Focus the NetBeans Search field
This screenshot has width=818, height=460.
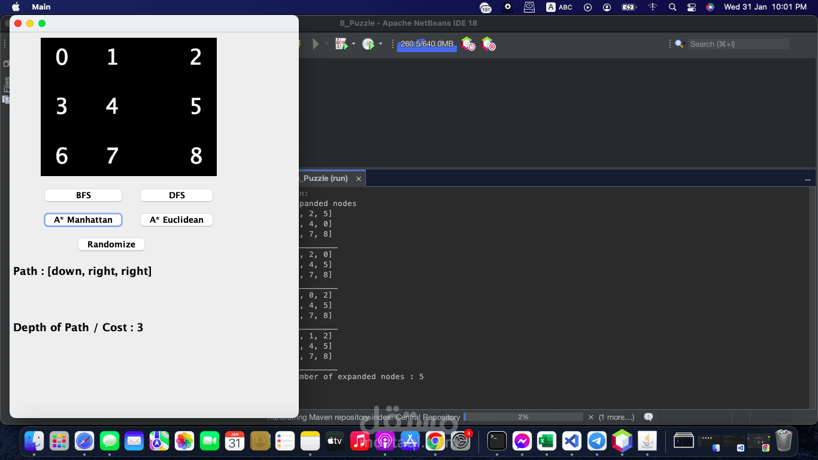pyautogui.click(x=738, y=44)
